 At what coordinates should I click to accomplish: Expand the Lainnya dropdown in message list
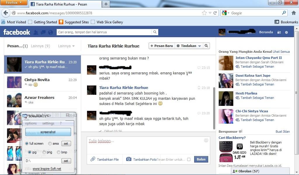[x=66, y=46]
